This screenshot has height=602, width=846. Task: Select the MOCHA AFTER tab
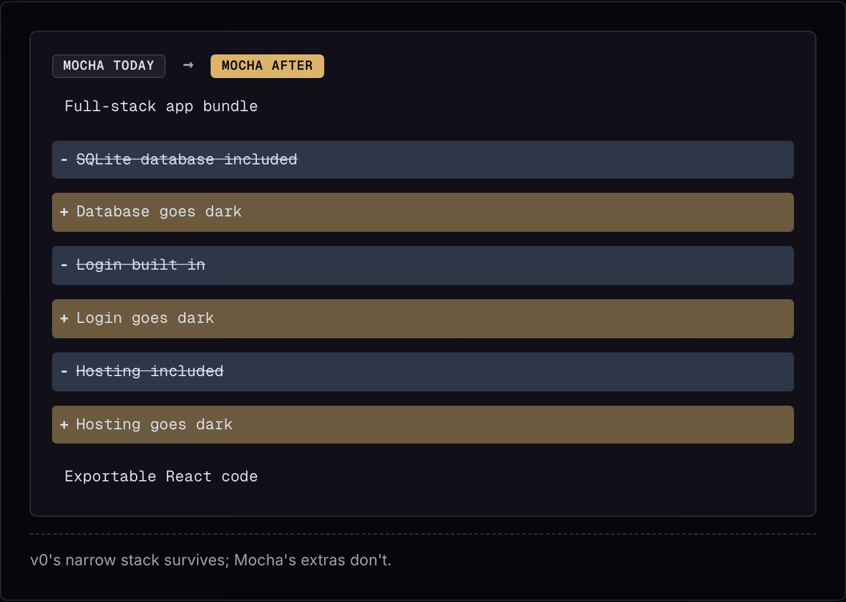(267, 66)
